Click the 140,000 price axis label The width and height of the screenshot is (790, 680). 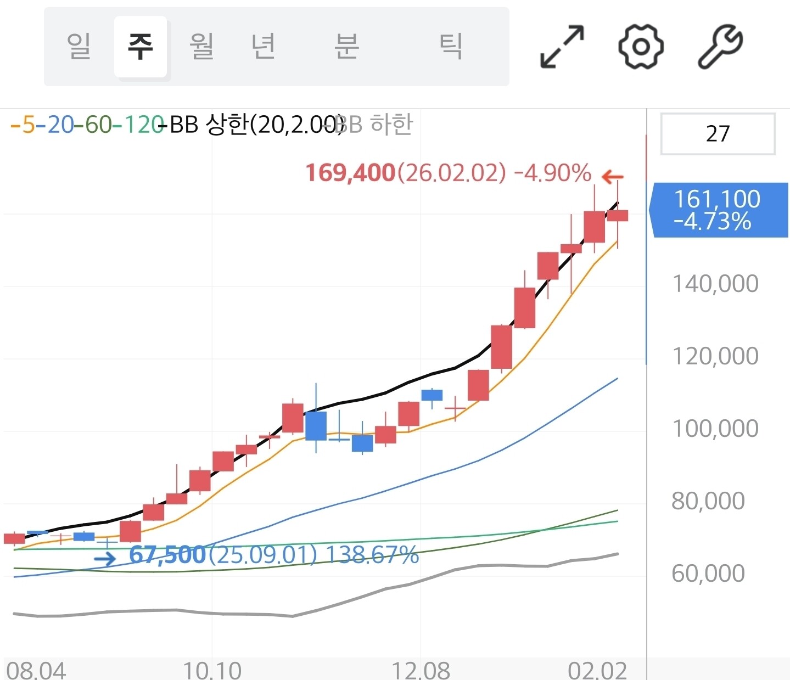tap(715, 284)
